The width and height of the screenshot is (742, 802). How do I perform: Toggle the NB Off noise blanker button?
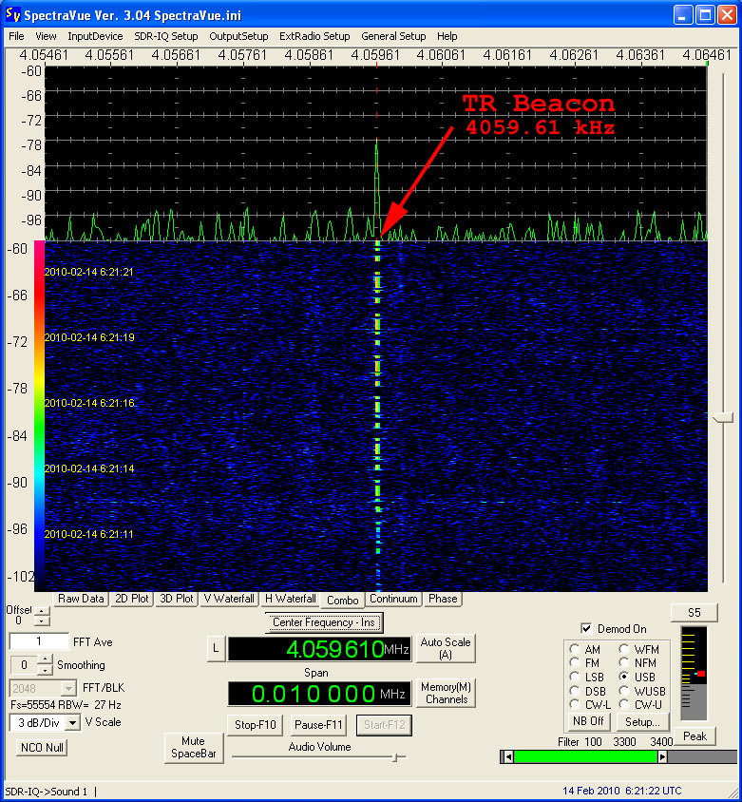coord(588,721)
